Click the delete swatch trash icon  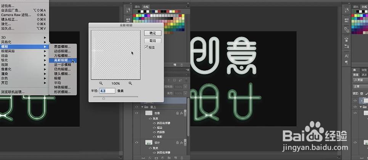[182, 65]
